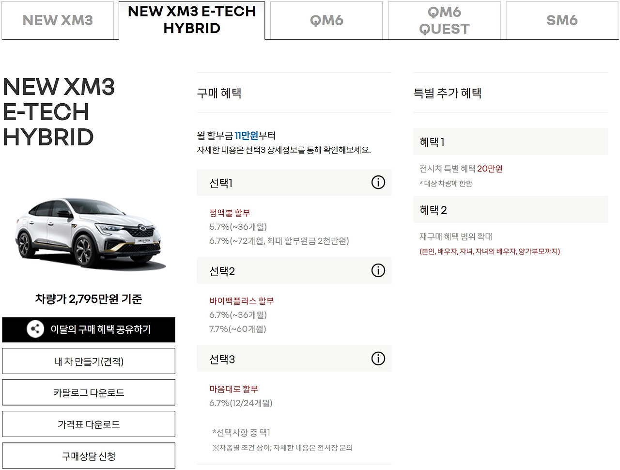The width and height of the screenshot is (620, 470).
Task: Click 구매상담 신청 button
Action: [x=89, y=456]
